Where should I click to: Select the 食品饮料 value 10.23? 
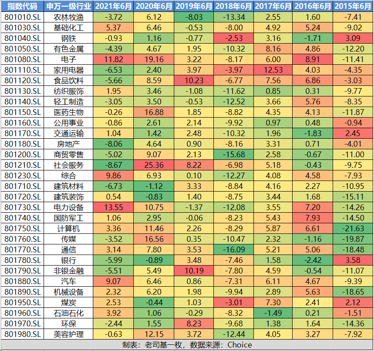click(194, 81)
